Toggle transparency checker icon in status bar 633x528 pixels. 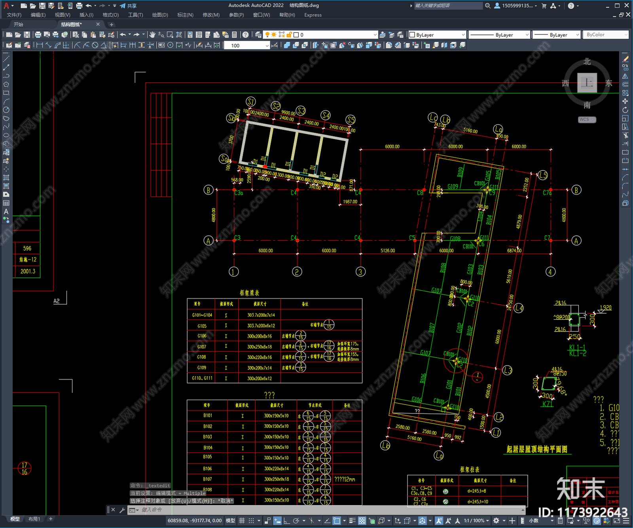tap(362, 520)
